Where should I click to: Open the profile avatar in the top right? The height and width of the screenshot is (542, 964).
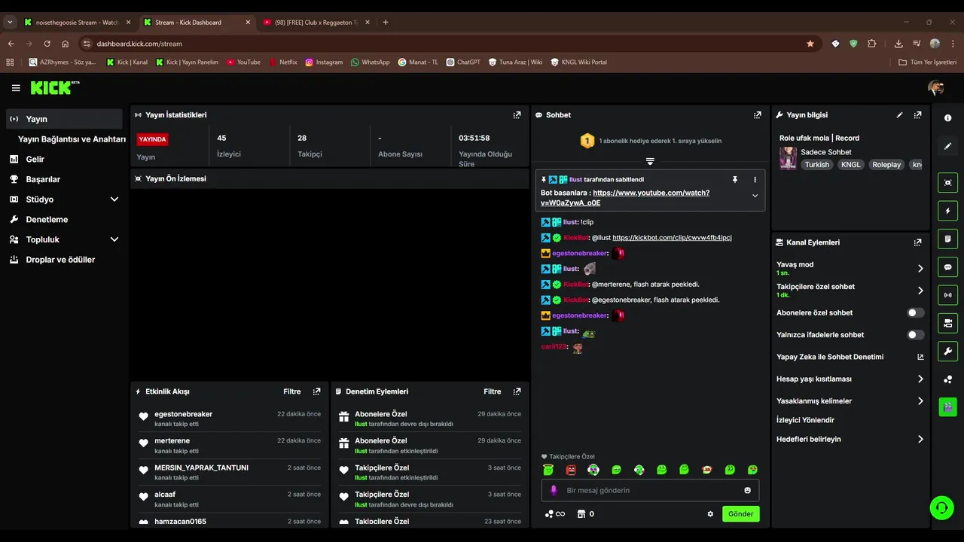935,88
